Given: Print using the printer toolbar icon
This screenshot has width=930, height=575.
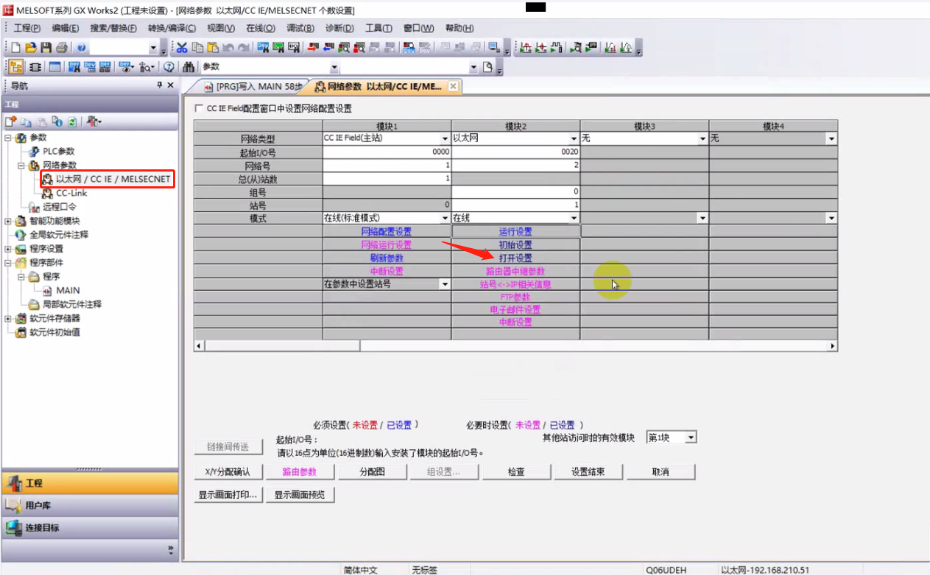Looking at the screenshot, I should click(x=61, y=48).
